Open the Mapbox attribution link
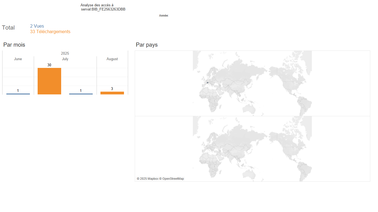 coord(147,179)
